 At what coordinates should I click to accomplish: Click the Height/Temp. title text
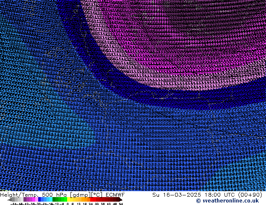(19, 195)
